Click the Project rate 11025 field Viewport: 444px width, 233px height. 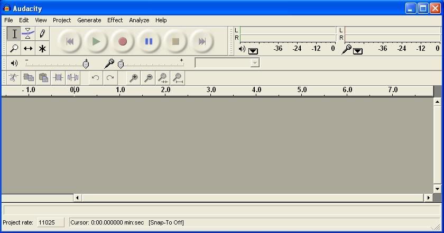pyautogui.click(x=51, y=222)
